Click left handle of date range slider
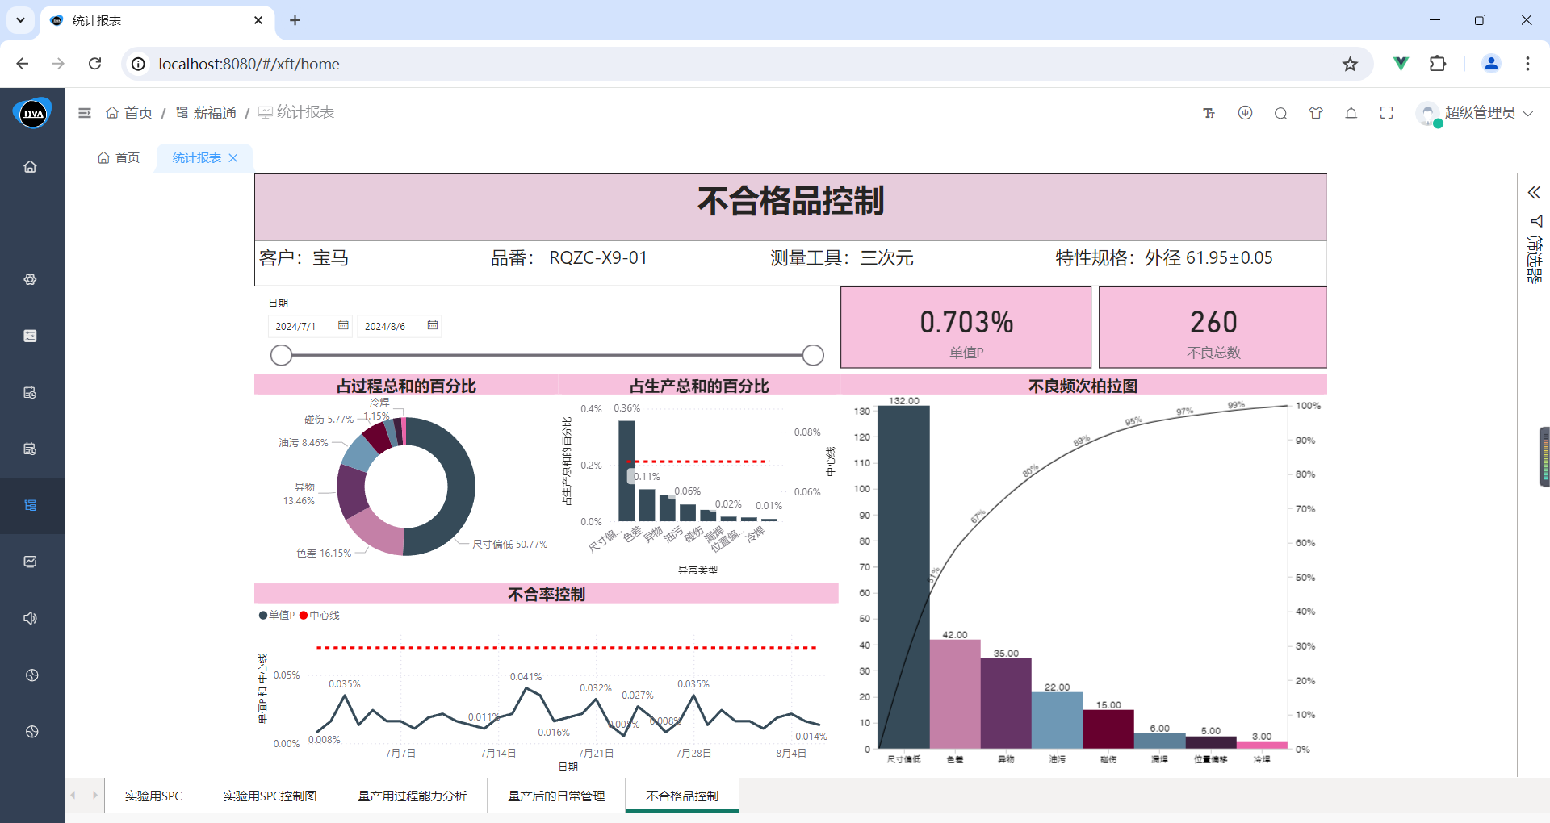 click(x=281, y=355)
